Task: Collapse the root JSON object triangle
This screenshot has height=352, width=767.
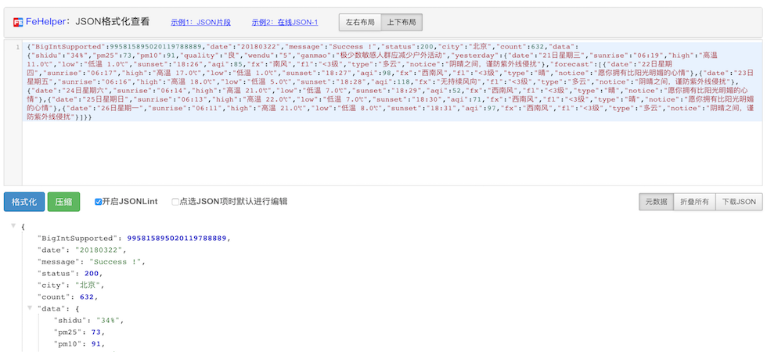Action: pos(13,226)
